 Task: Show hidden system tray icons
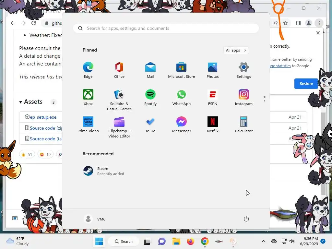tap(263, 241)
